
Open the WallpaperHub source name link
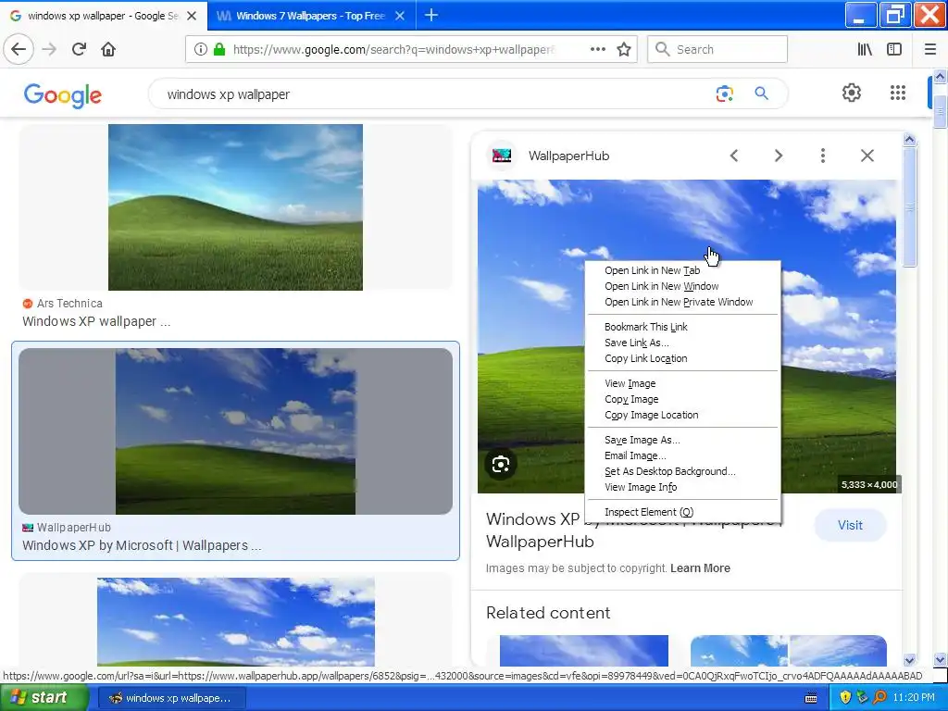pyautogui.click(x=568, y=156)
